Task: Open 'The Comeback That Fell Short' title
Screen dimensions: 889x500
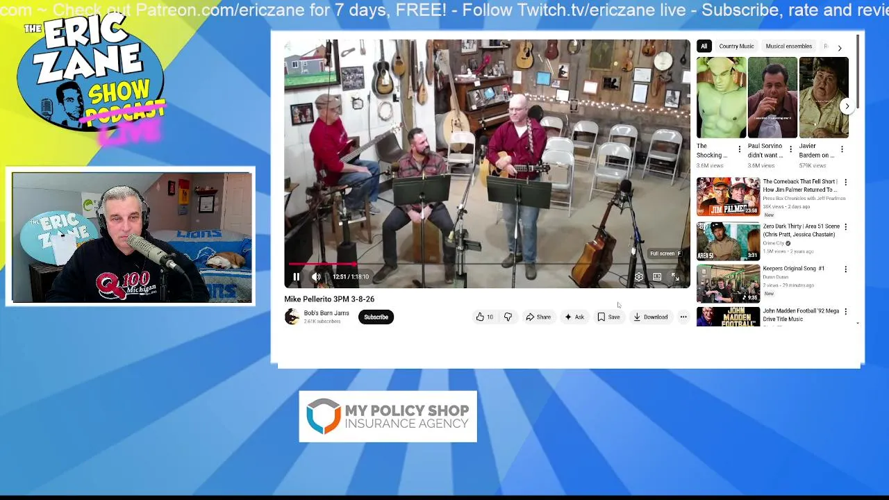Action: (x=800, y=185)
